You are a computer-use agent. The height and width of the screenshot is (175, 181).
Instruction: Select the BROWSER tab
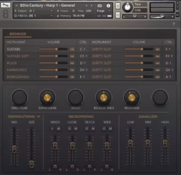[x=18, y=34]
